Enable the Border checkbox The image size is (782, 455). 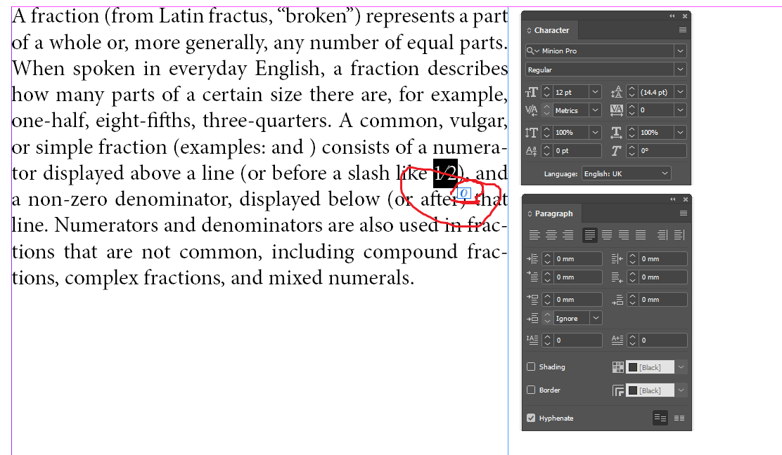(x=531, y=390)
